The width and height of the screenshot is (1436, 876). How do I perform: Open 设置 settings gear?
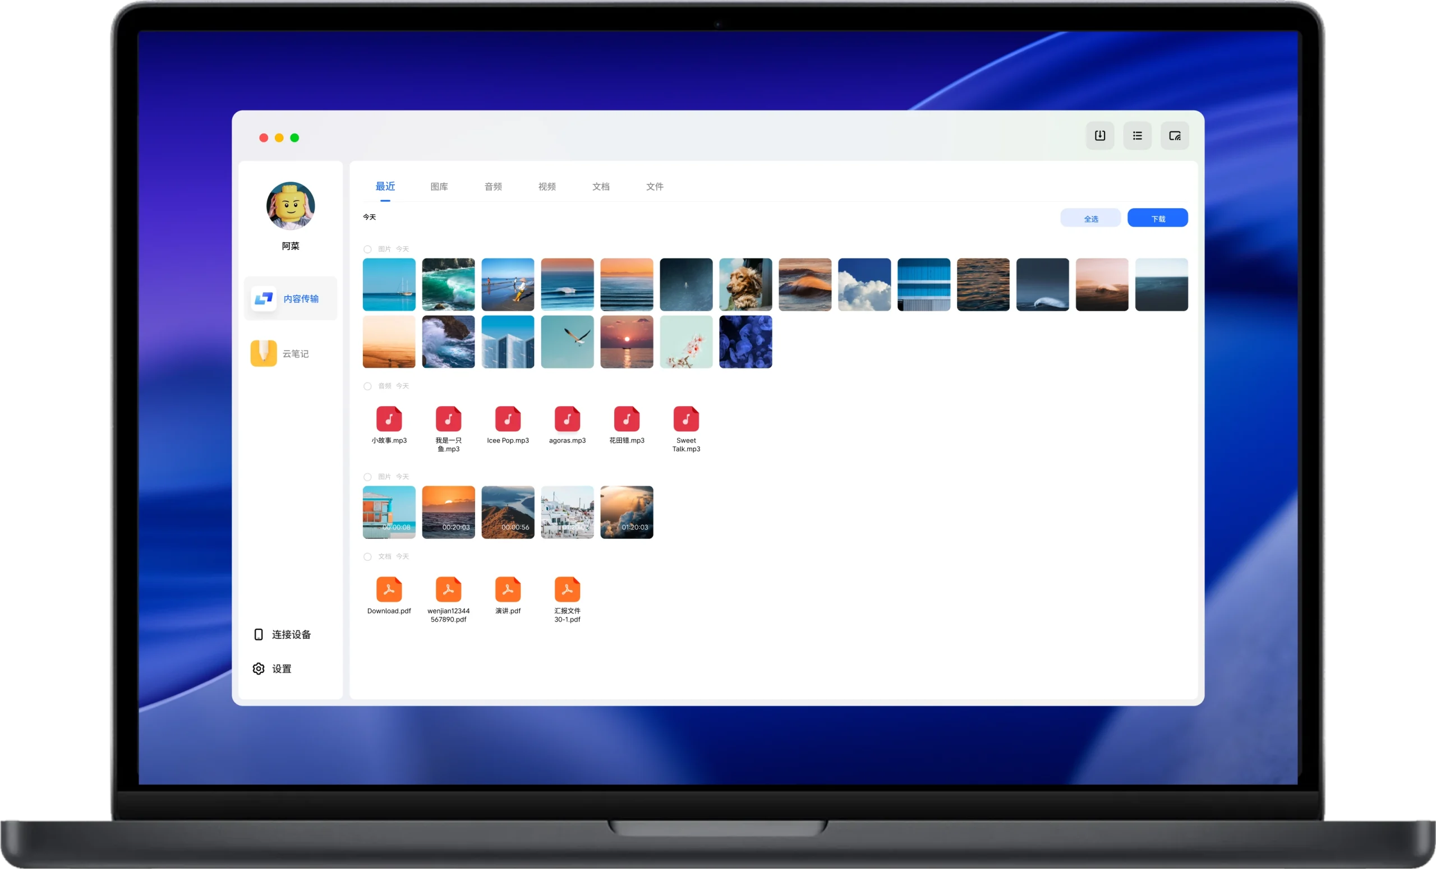tap(259, 668)
